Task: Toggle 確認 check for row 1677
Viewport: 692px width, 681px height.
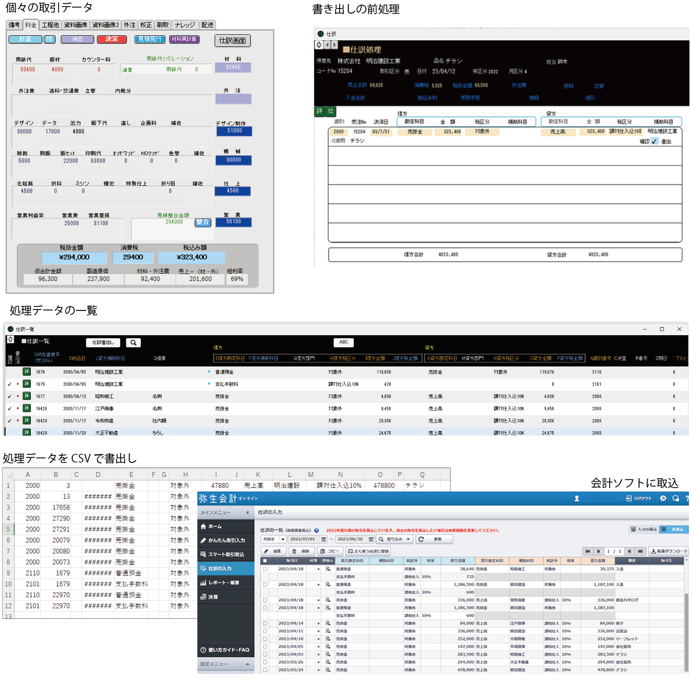Action: click(x=10, y=396)
